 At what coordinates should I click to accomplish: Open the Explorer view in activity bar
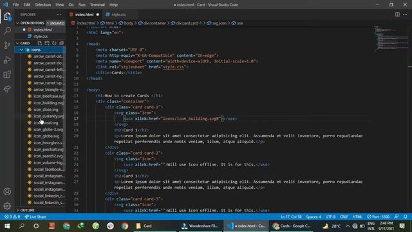coord(7,17)
